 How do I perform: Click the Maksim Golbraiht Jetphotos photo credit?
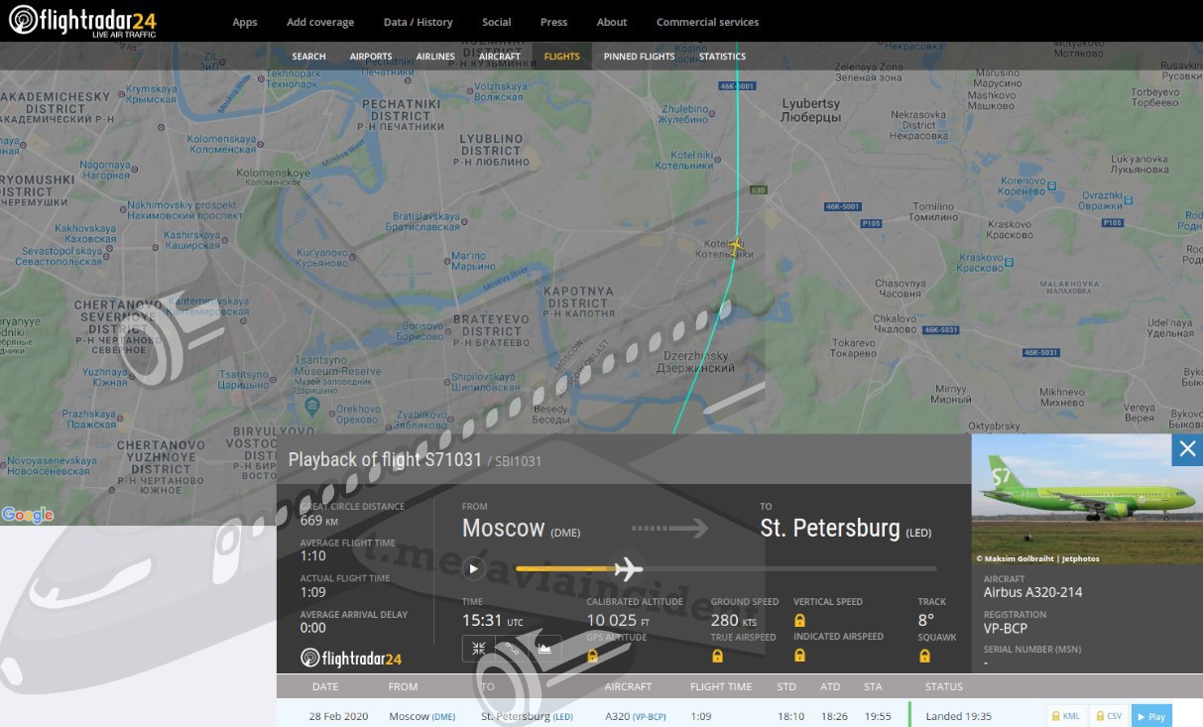tap(1037, 558)
